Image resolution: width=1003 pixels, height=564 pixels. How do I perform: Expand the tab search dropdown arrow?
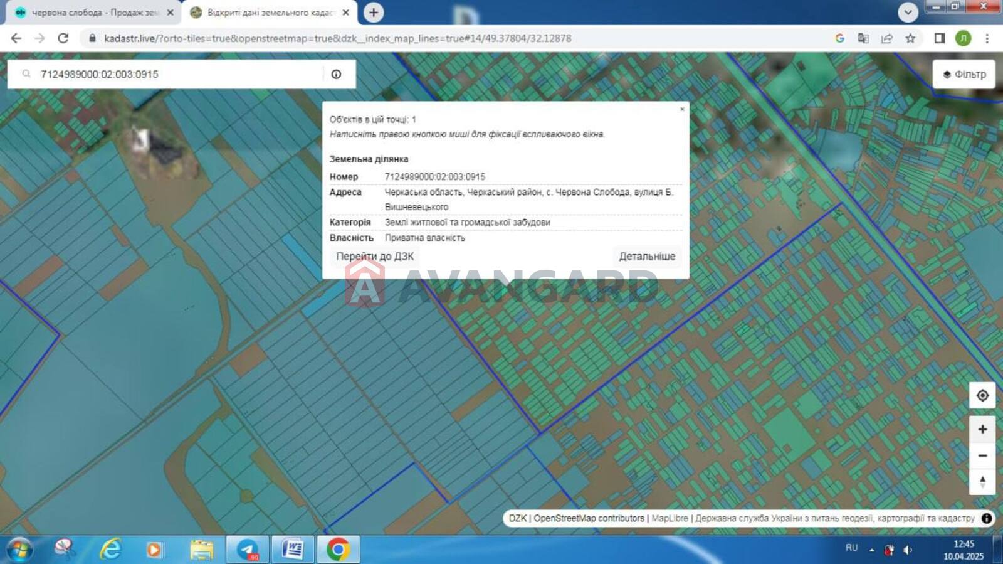(x=908, y=12)
